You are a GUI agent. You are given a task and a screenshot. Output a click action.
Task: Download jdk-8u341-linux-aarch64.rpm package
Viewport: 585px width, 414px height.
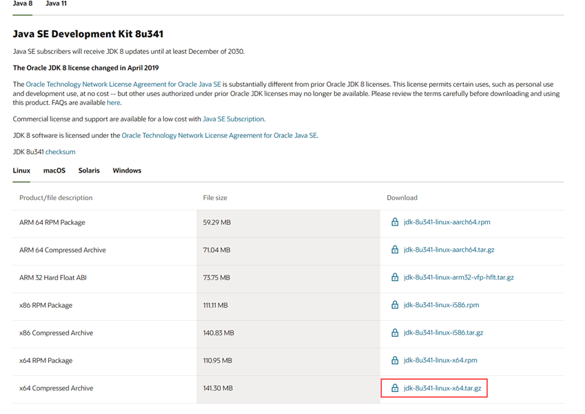tap(447, 222)
